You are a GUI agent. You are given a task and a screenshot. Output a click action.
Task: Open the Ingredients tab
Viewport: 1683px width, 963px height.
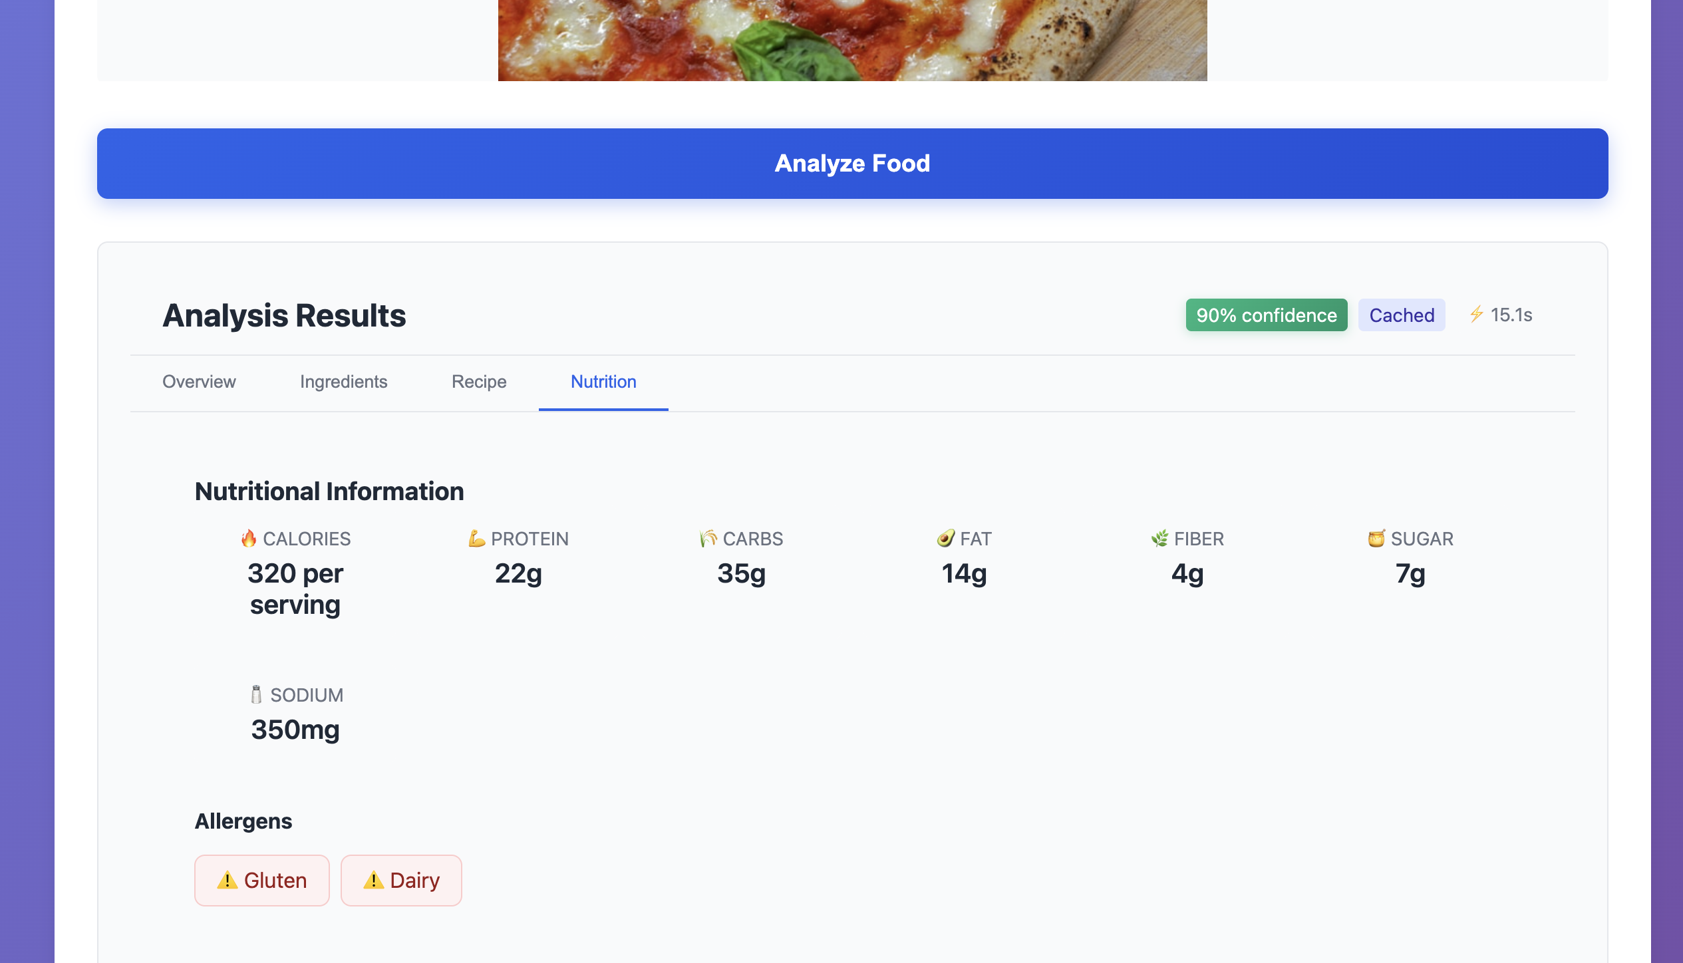pyautogui.click(x=343, y=382)
